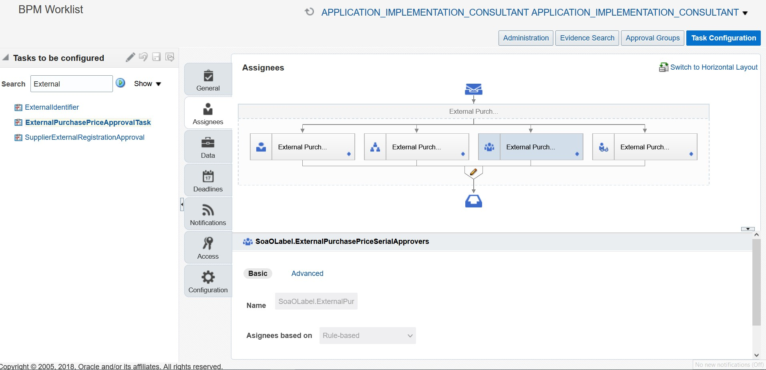Click task icon beside ExternalPurchasePriceApprovalTask
This screenshot has width=766, height=370.
click(x=18, y=123)
